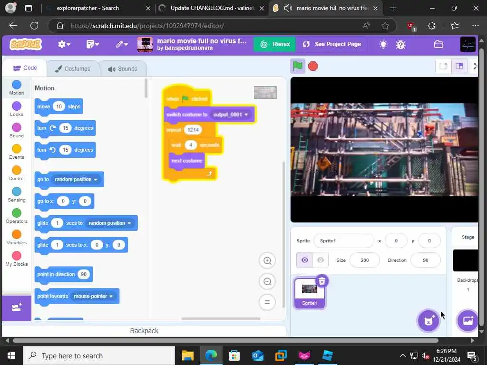Image resolution: width=487 pixels, height=365 pixels.
Task: Select the Stage backdrop thumbnail
Action: coord(466,260)
